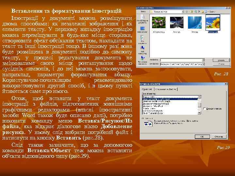This screenshot has width=235, height=176.
Task: Click Отмена in the Вставка объекта dialog
Action: point(219,137)
